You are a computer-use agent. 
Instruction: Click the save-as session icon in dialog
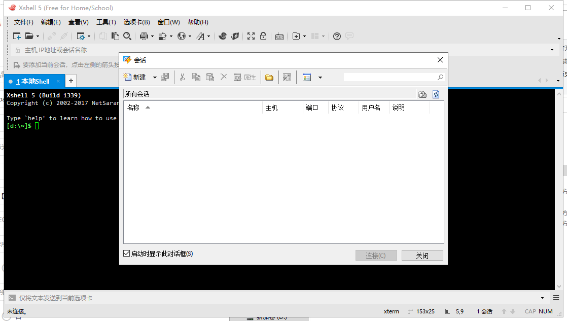[x=165, y=77]
